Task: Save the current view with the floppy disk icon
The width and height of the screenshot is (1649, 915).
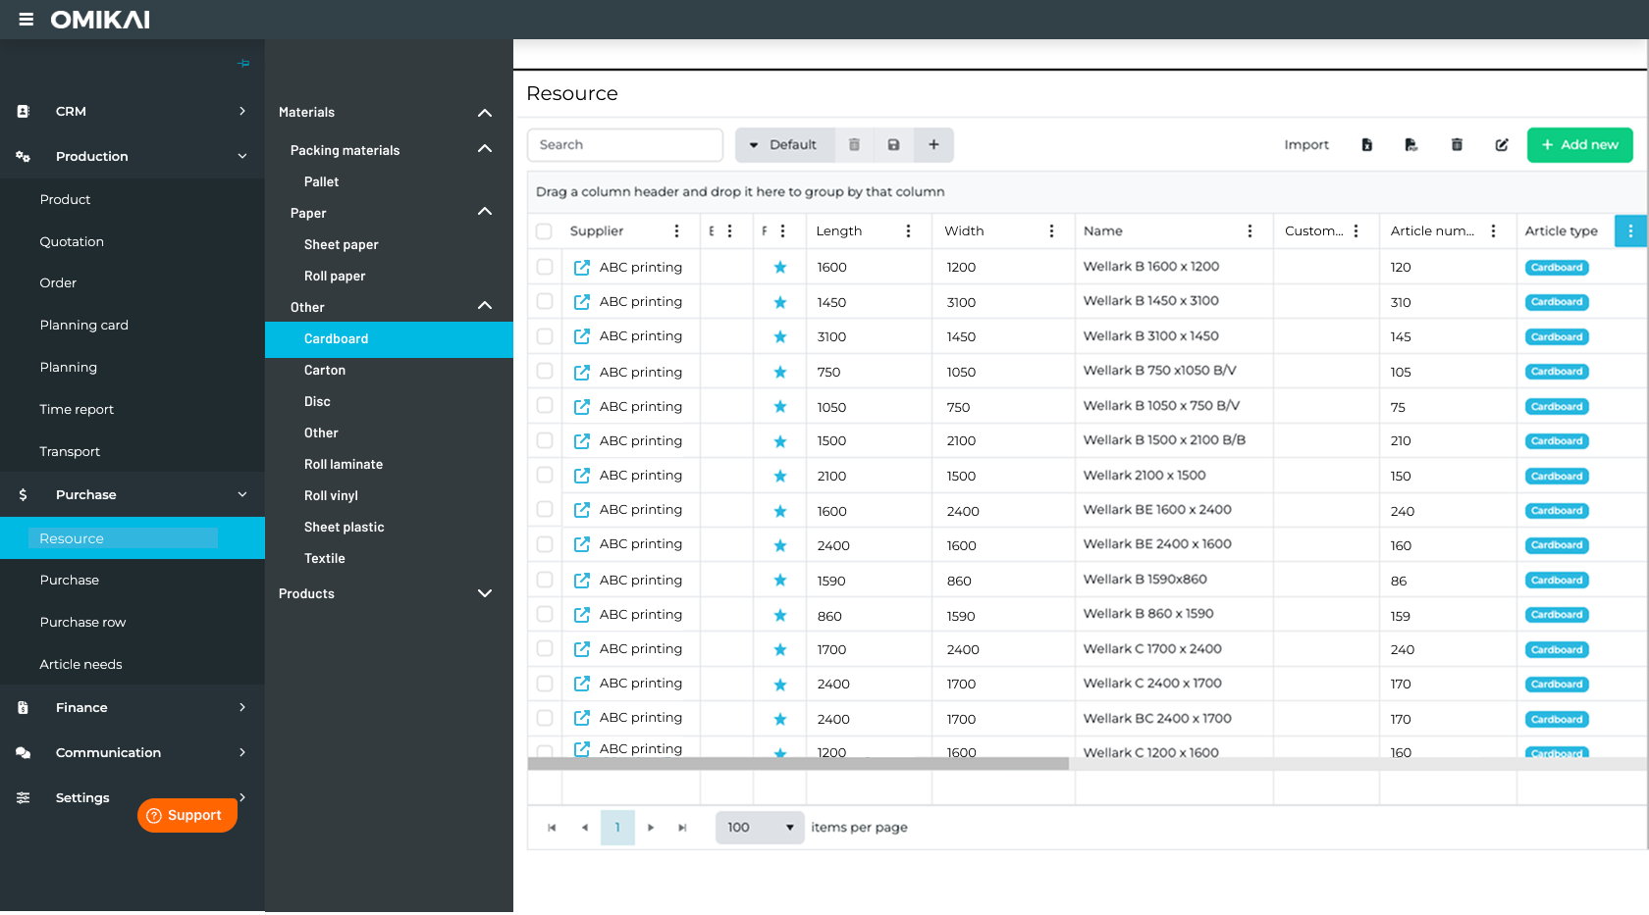Action: (x=893, y=145)
